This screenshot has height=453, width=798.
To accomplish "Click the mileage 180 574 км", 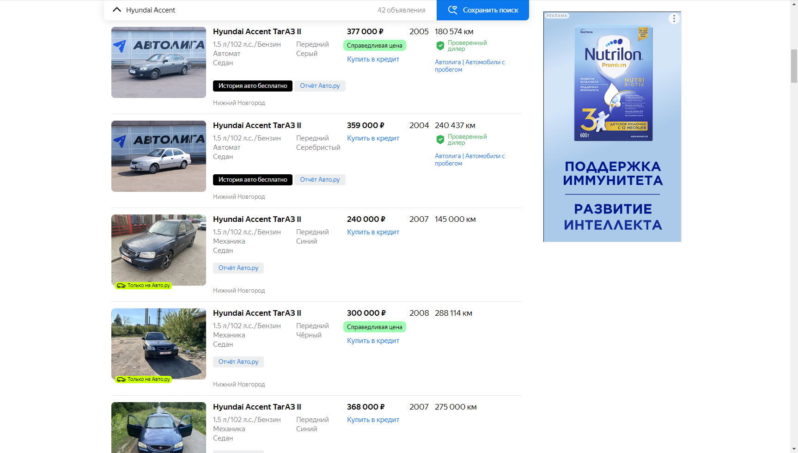I will point(454,31).
